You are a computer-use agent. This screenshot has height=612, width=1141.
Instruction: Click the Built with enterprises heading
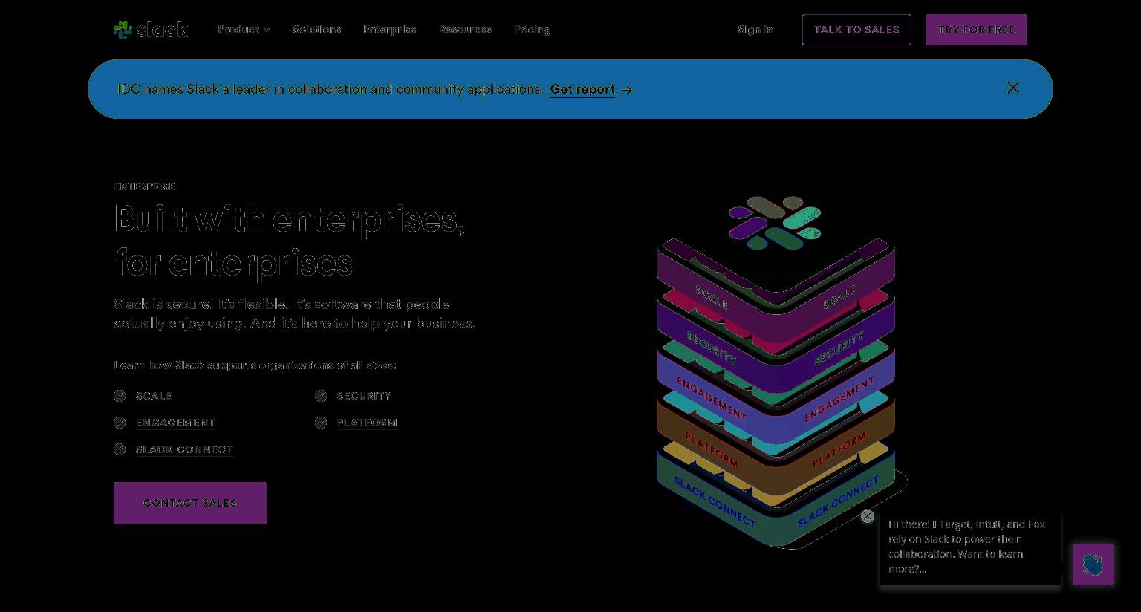coord(290,241)
